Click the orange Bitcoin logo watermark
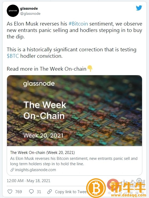This screenshot has height=198, width=149. 96,188
